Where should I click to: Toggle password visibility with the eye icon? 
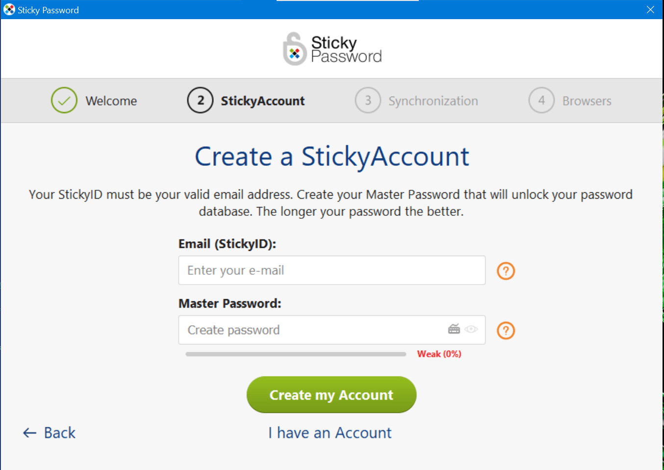[471, 329]
